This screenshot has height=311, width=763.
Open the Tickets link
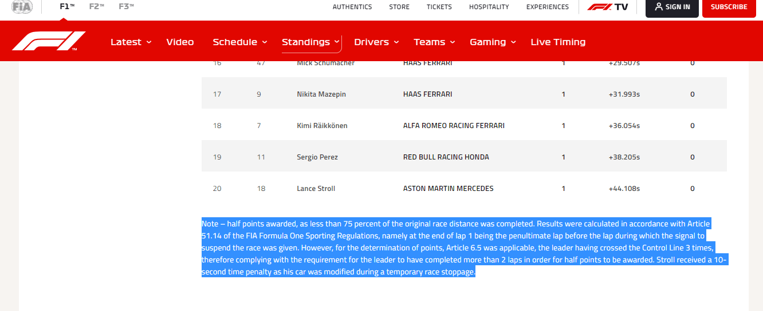[x=439, y=7]
